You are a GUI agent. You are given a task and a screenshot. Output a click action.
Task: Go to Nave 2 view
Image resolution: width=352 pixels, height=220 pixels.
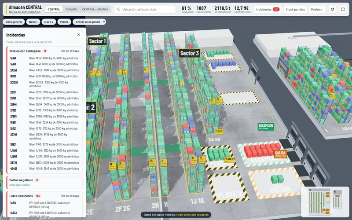[x=49, y=22]
